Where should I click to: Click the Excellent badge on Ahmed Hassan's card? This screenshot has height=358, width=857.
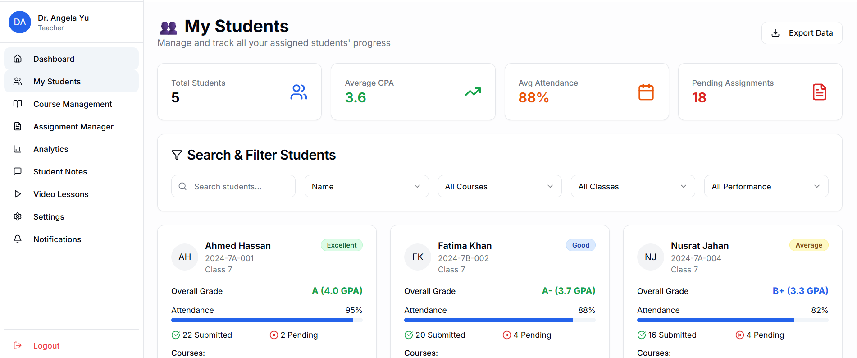tap(342, 245)
